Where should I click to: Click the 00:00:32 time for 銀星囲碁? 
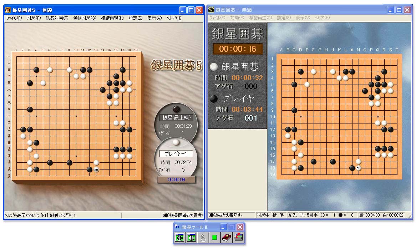pyautogui.click(x=247, y=78)
